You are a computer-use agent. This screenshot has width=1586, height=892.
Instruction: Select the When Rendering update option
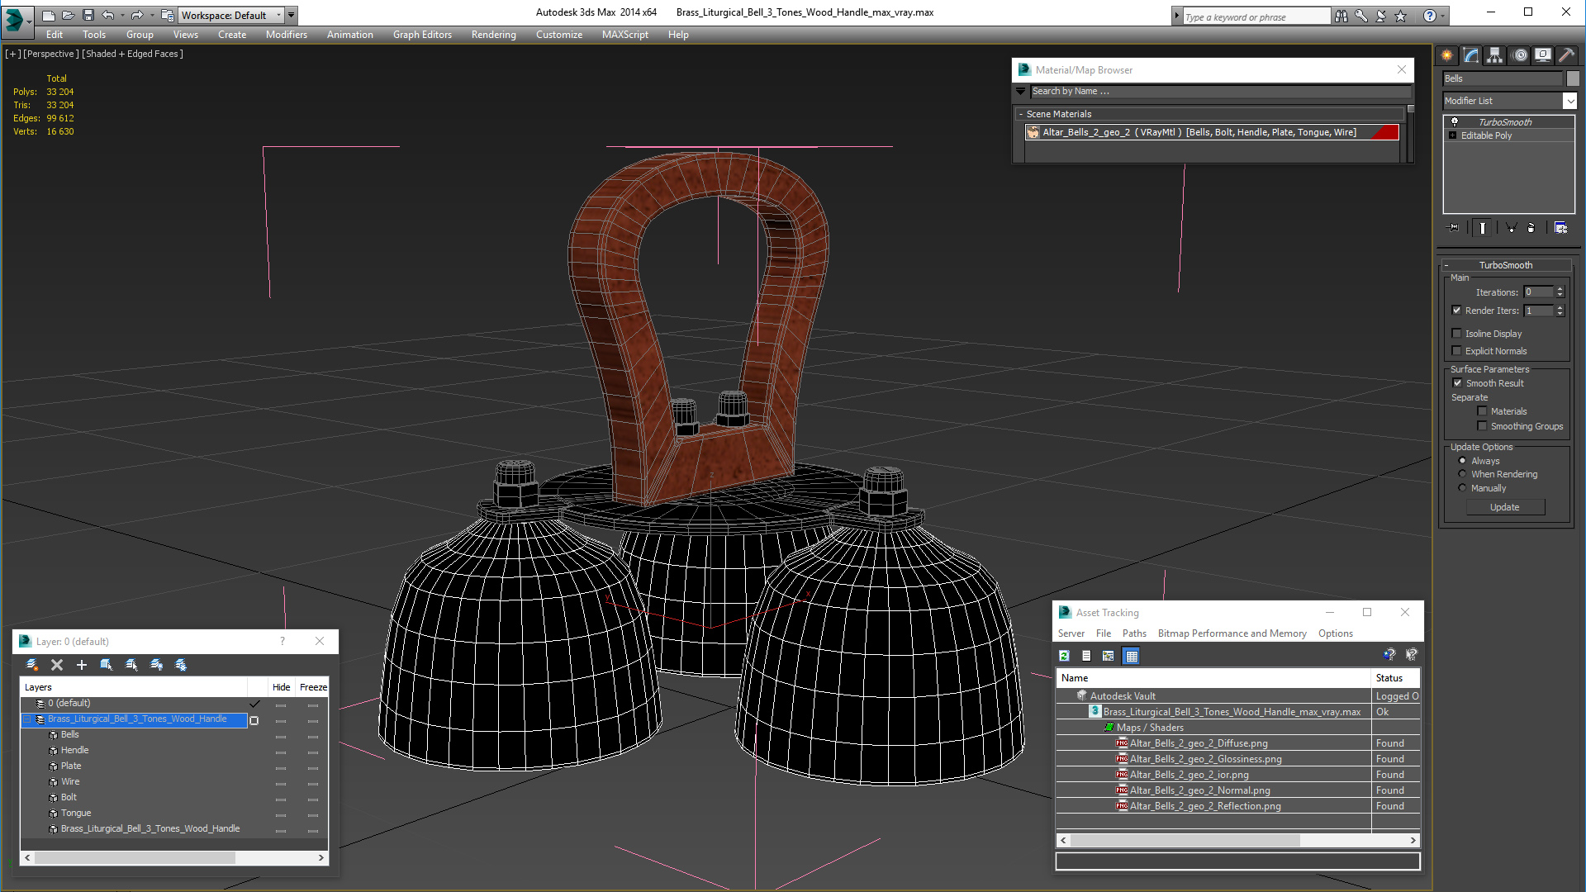pyautogui.click(x=1462, y=474)
